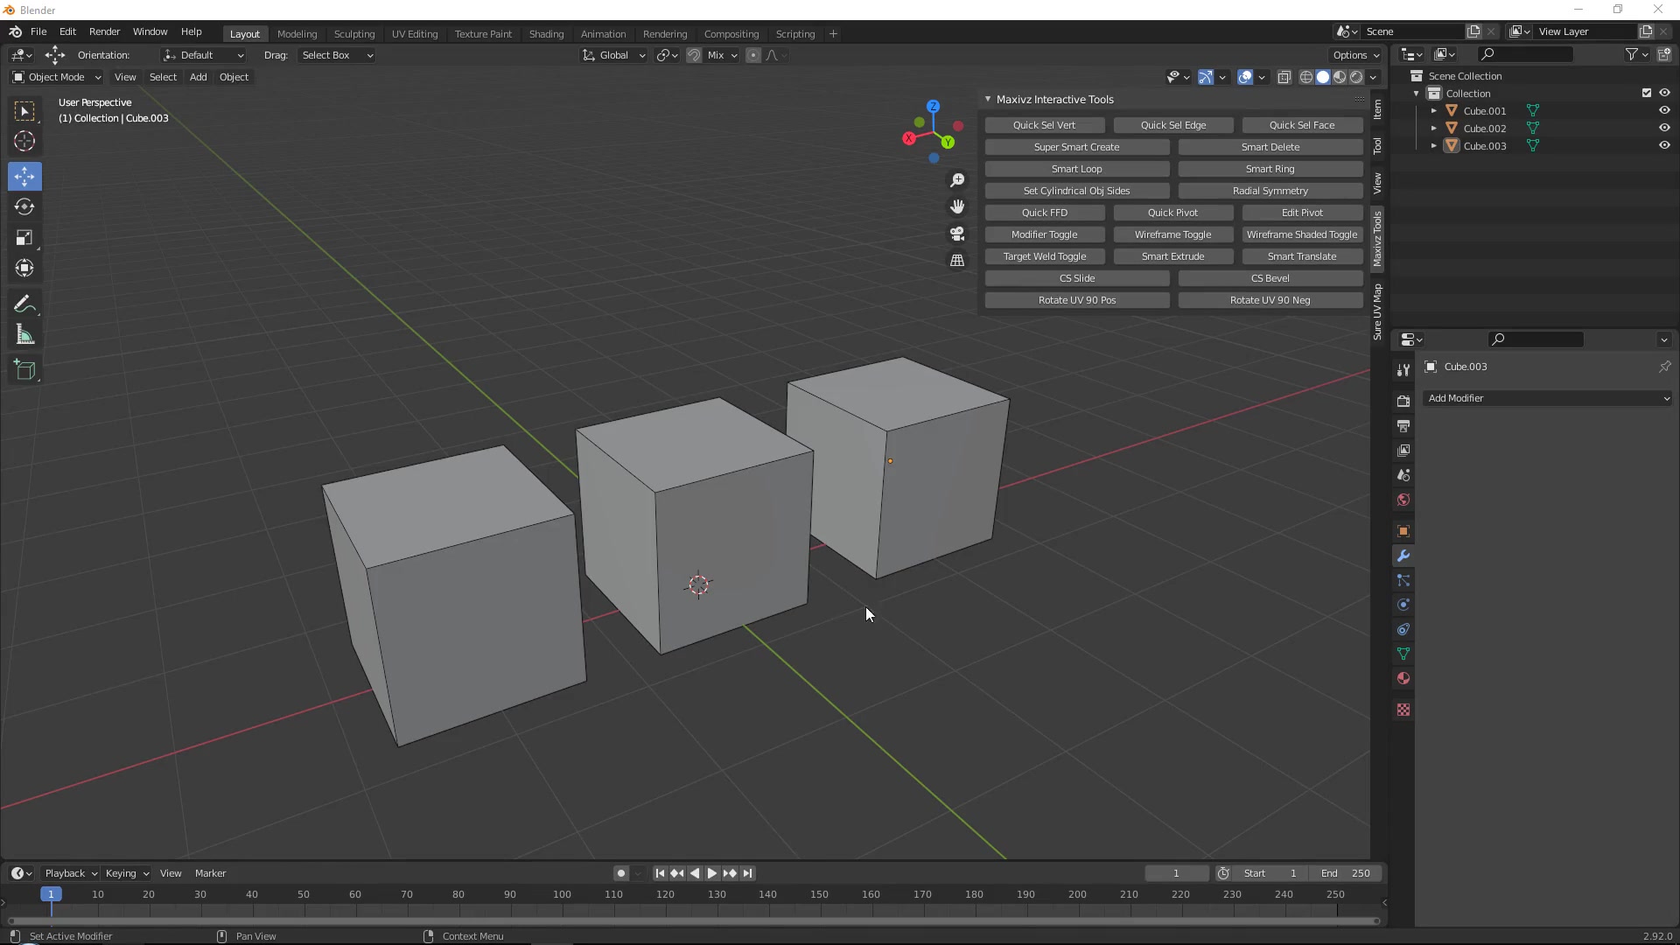Click Radial Symmetry button
This screenshot has width=1680, height=945.
point(1270,192)
